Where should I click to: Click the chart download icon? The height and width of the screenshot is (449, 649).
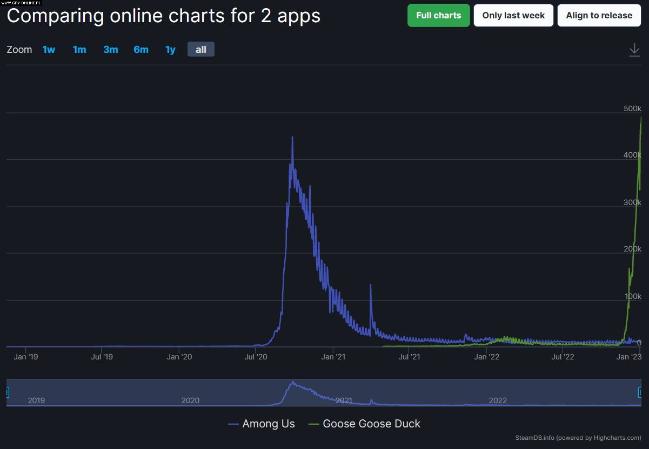(634, 50)
